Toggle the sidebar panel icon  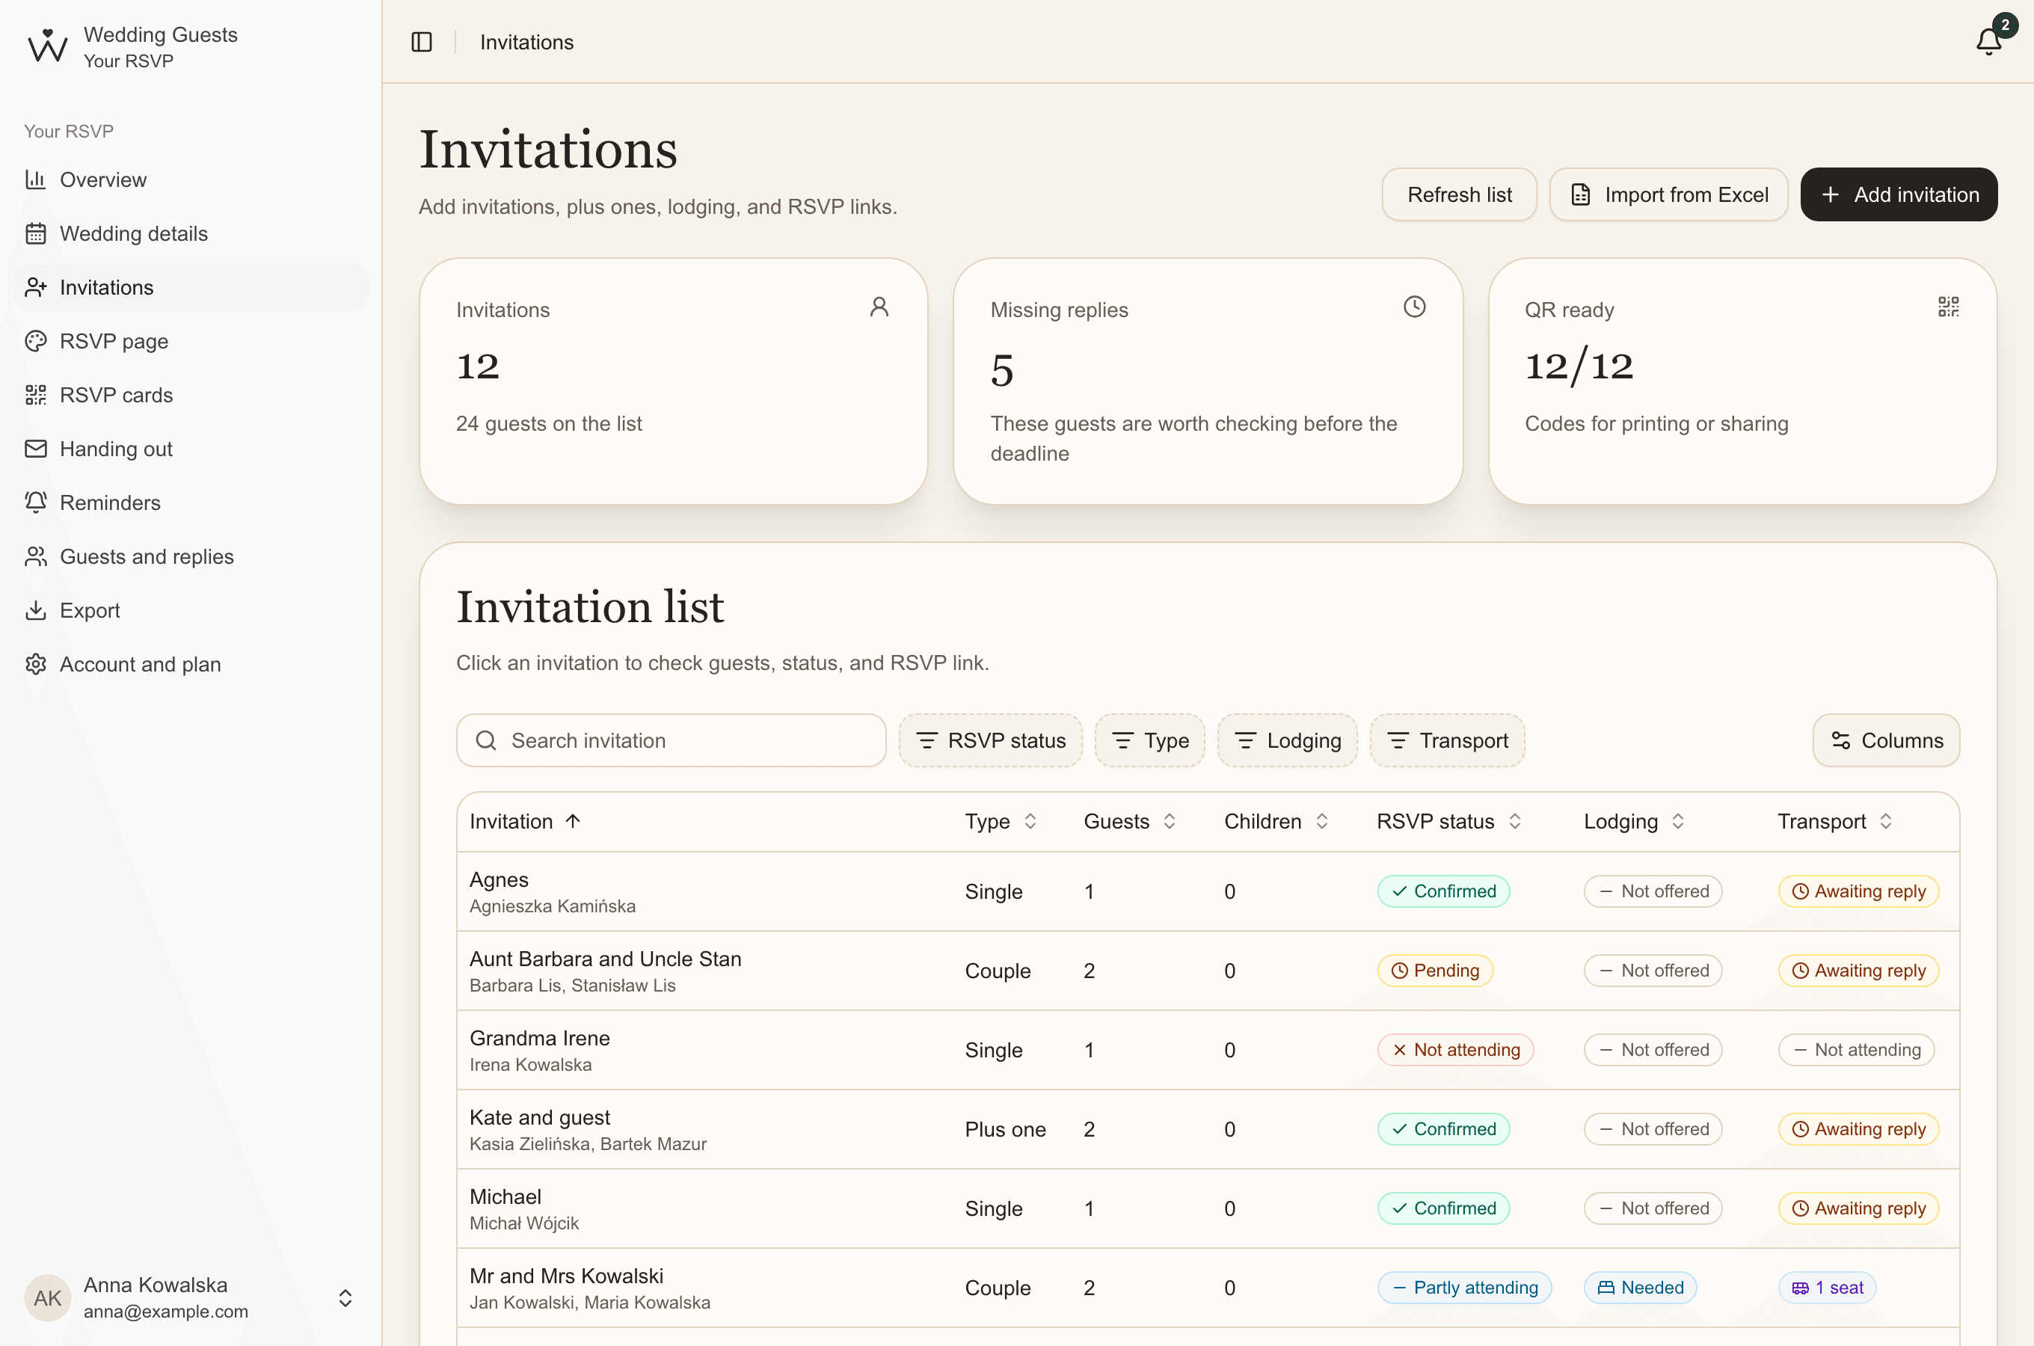pos(422,42)
